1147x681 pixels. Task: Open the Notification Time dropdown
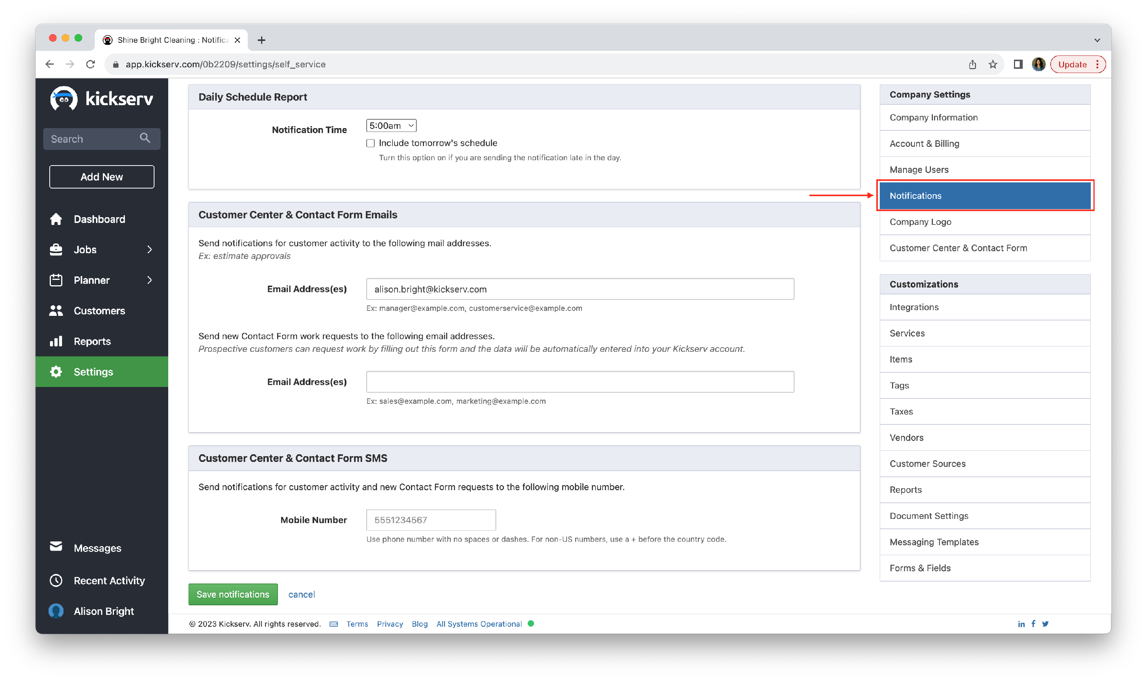pyautogui.click(x=391, y=126)
